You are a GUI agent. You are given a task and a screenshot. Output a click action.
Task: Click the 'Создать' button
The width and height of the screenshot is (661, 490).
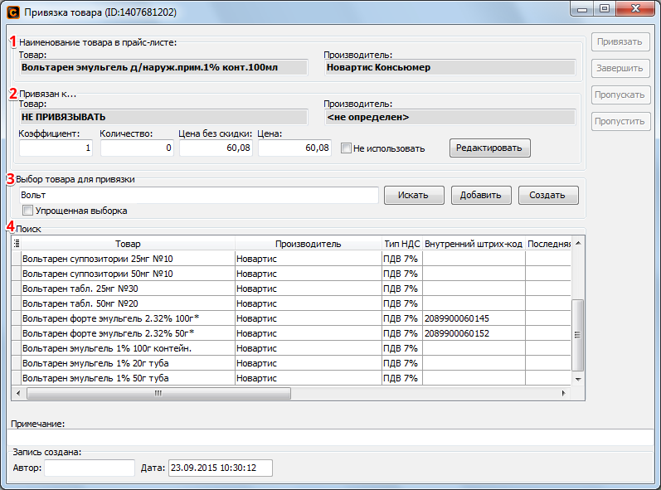[548, 196]
